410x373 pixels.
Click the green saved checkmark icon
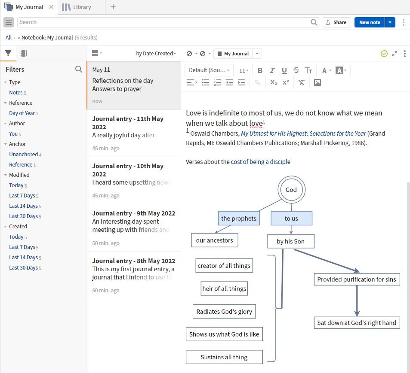pyautogui.click(x=384, y=54)
